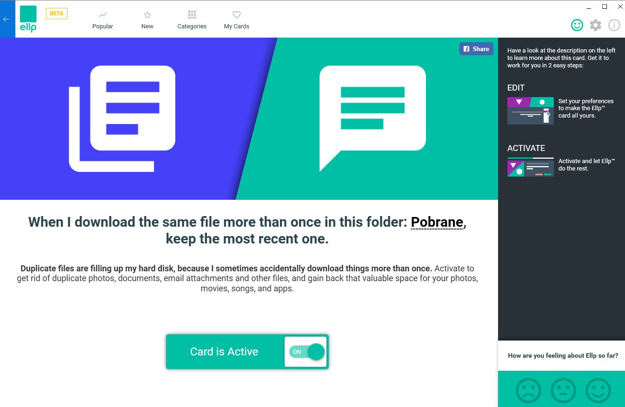The width and height of the screenshot is (625, 407).
Task: Click the 'Duplicate files are filling up' description
Action: click(247, 278)
